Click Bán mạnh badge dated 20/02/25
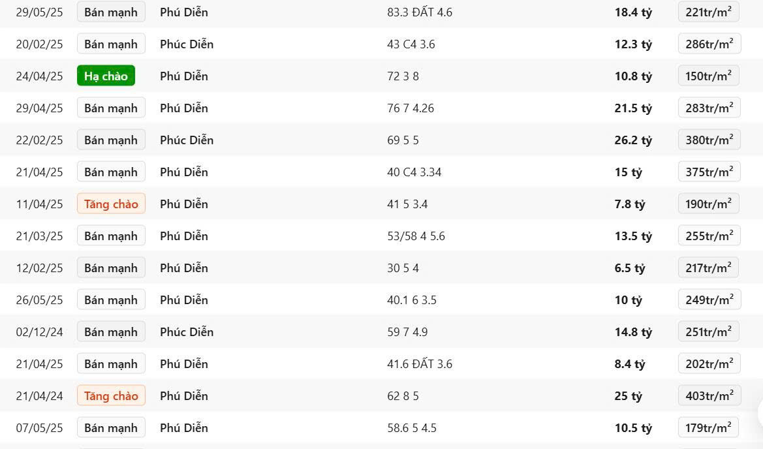This screenshot has height=449, width=763. [x=111, y=44]
